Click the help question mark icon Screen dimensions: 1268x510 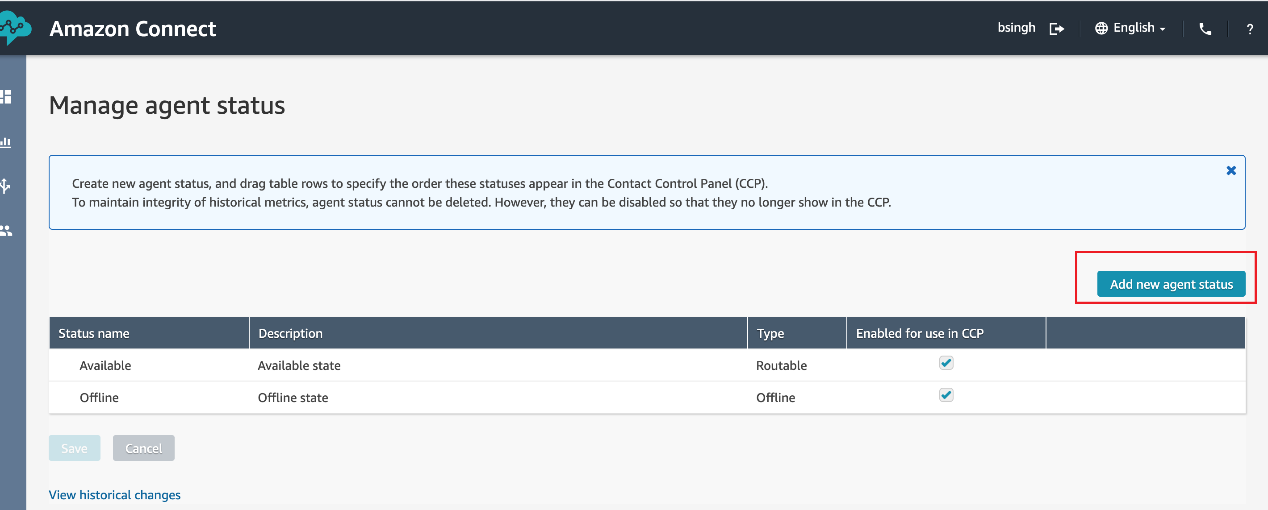click(1249, 29)
